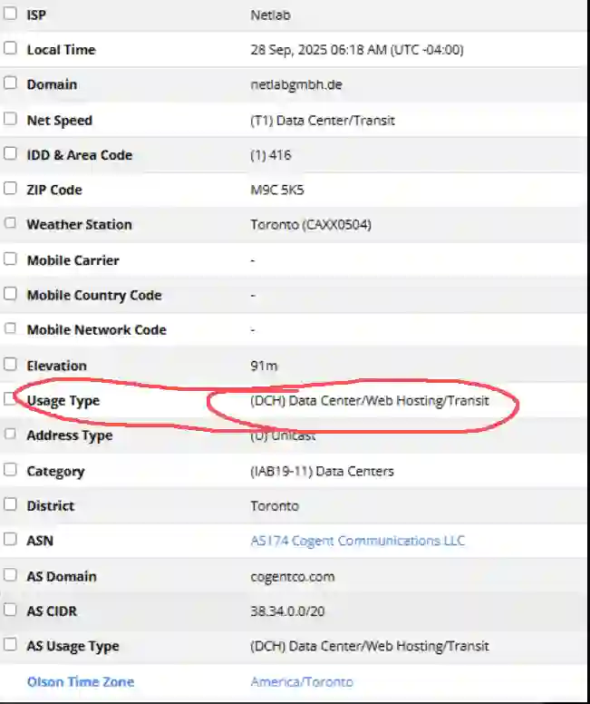Enable the Net Speed checkbox
The image size is (590, 704).
click(x=10, y=119)
